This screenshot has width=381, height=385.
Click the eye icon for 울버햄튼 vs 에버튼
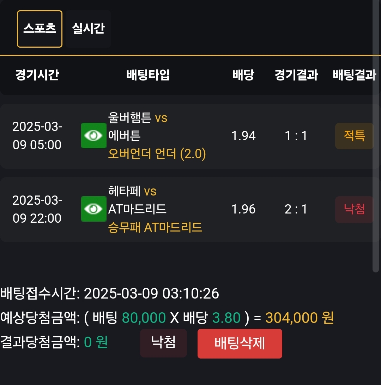pos(93,136)
